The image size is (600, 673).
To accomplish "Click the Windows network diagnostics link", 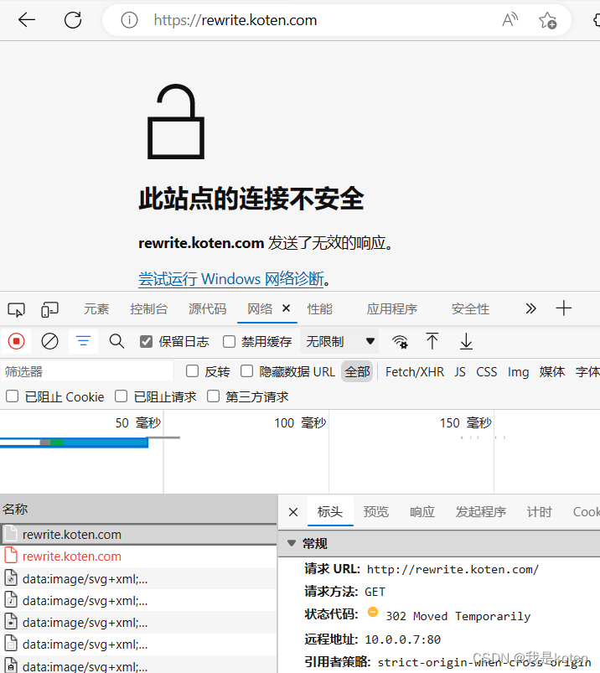I will tap(231, 279).
